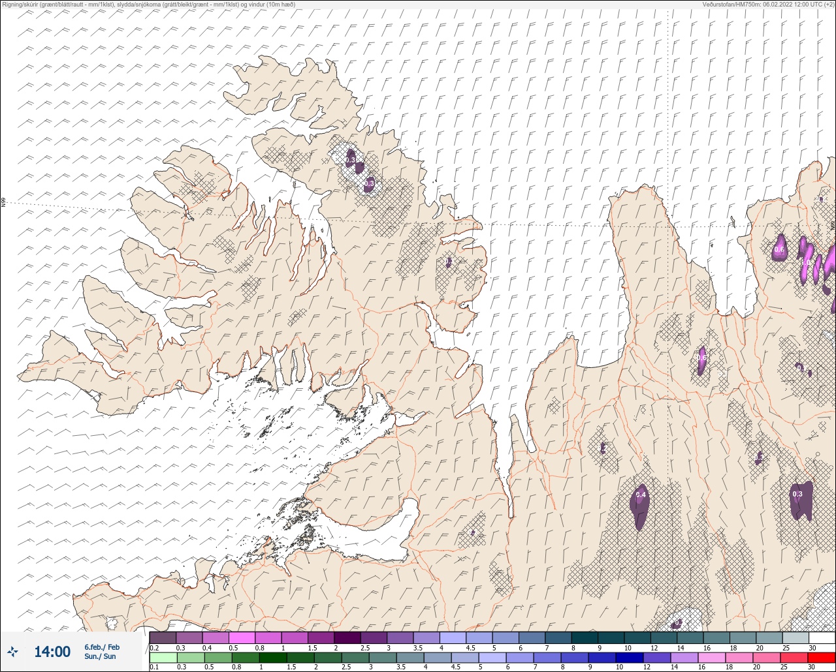Click the 'Sun./ Sun' weekday text
The width and height of the screenshot is (836, 672).
tap(100, 656)
